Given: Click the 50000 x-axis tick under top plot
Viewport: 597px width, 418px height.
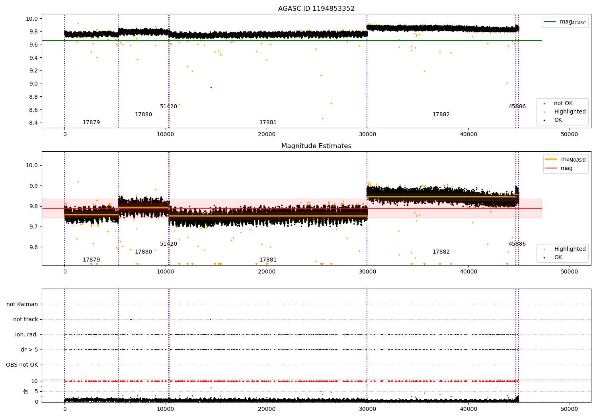Looking at the screenshot, I should click(569, 135).
